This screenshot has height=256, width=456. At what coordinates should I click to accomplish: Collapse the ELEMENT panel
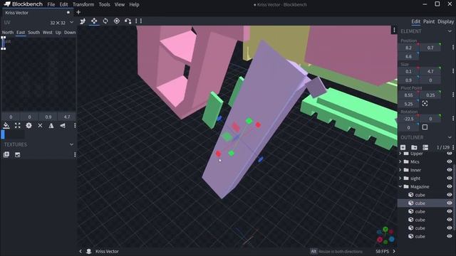[x=450, y=31]
